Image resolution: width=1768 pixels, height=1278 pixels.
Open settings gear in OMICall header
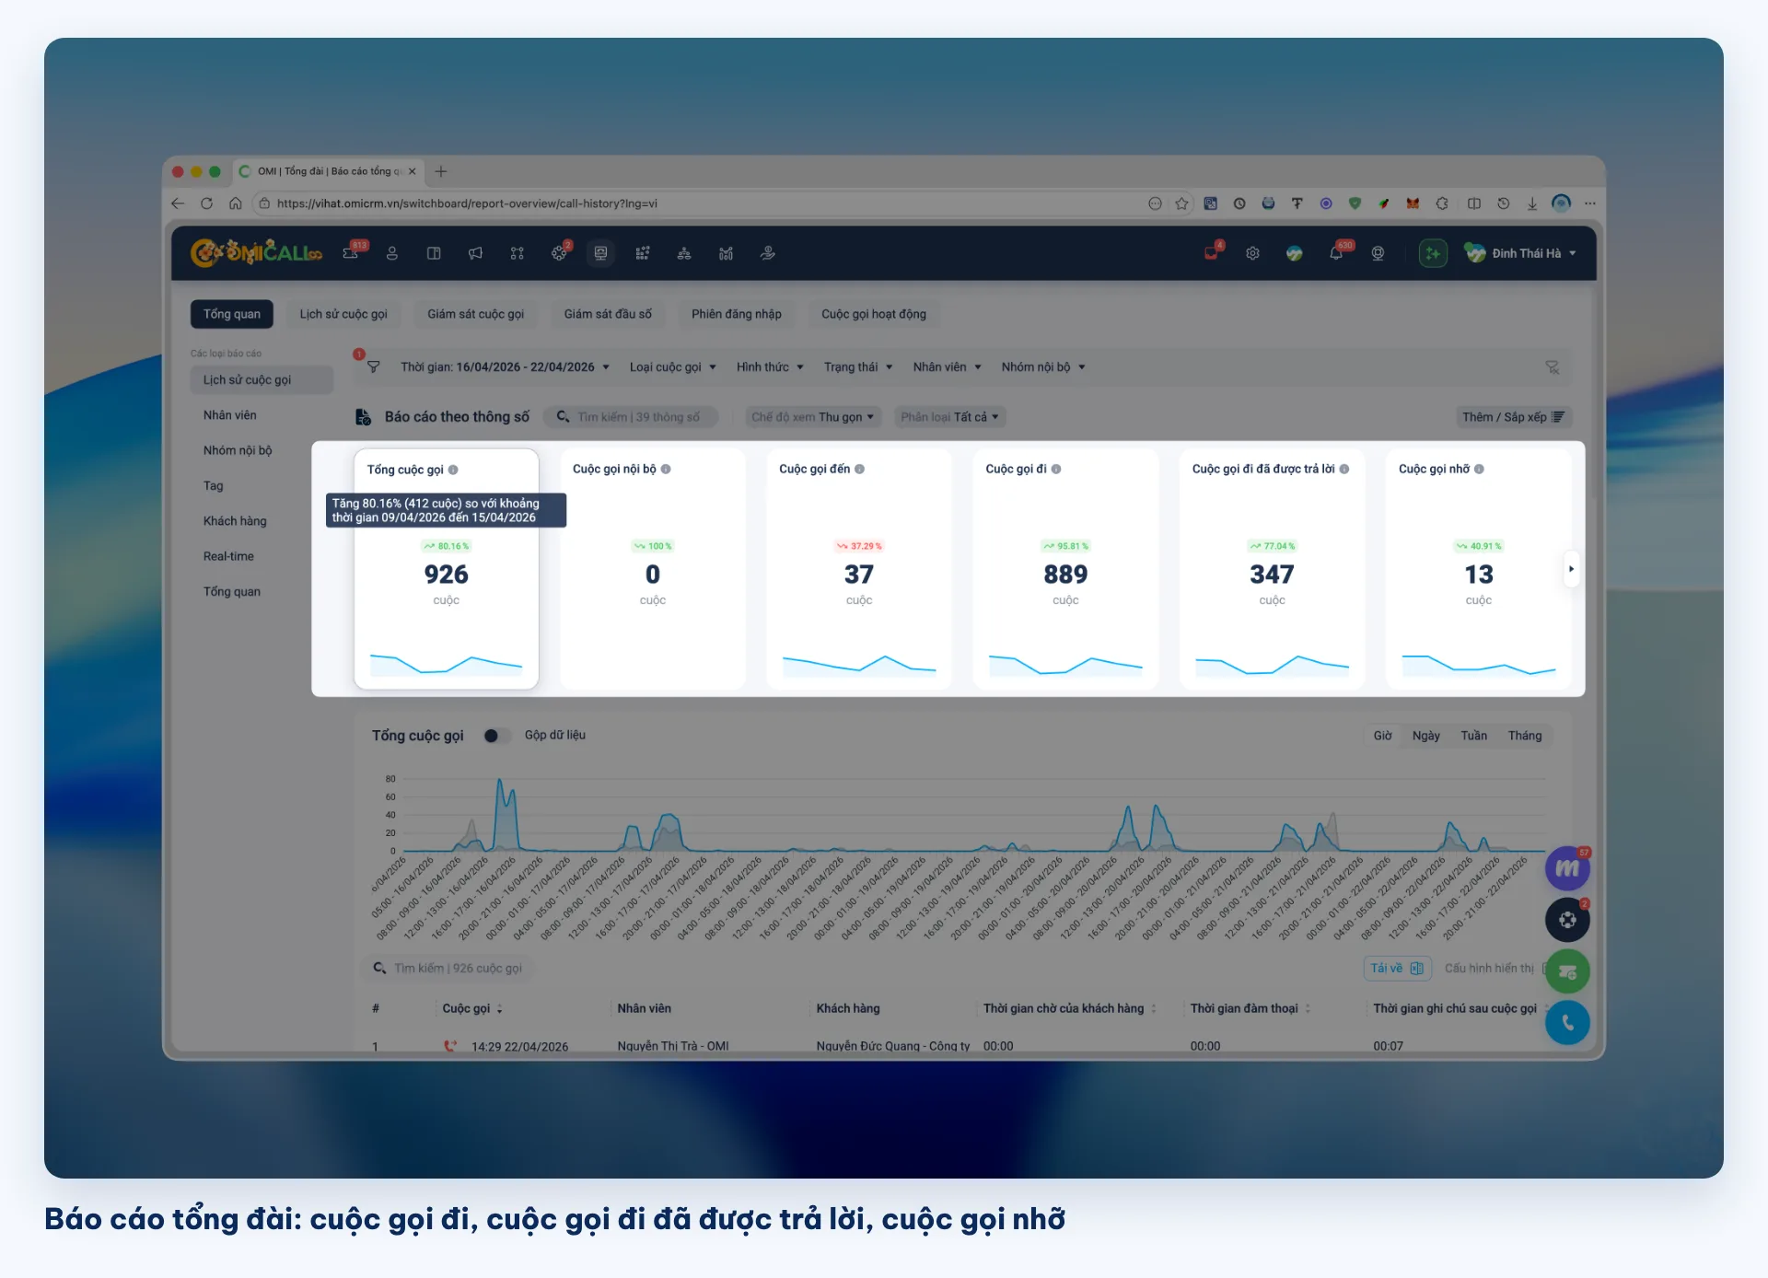coord(1252,253)
